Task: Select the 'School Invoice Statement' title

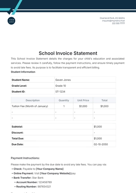Action: [68, 53]
